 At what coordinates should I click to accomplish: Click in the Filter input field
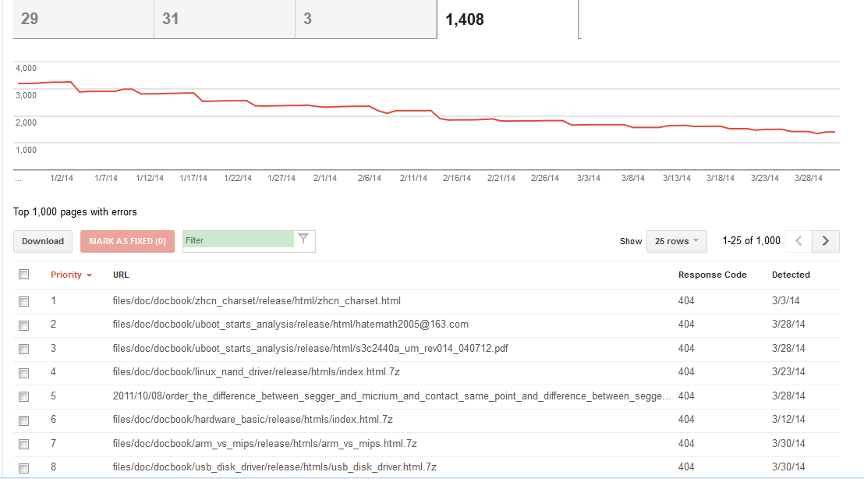click(x=238, y=240)
